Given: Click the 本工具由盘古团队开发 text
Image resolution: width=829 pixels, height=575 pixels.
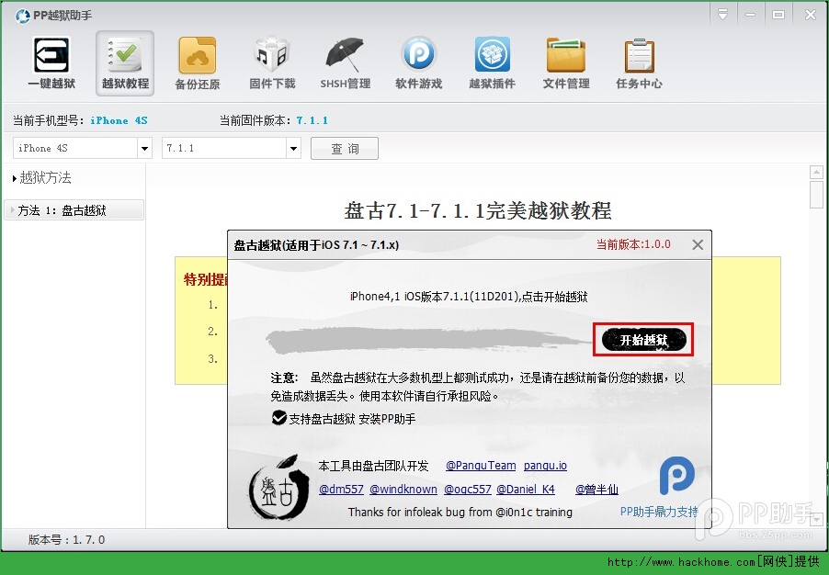Looking at the screenshot, I should (x=373, y=466).
